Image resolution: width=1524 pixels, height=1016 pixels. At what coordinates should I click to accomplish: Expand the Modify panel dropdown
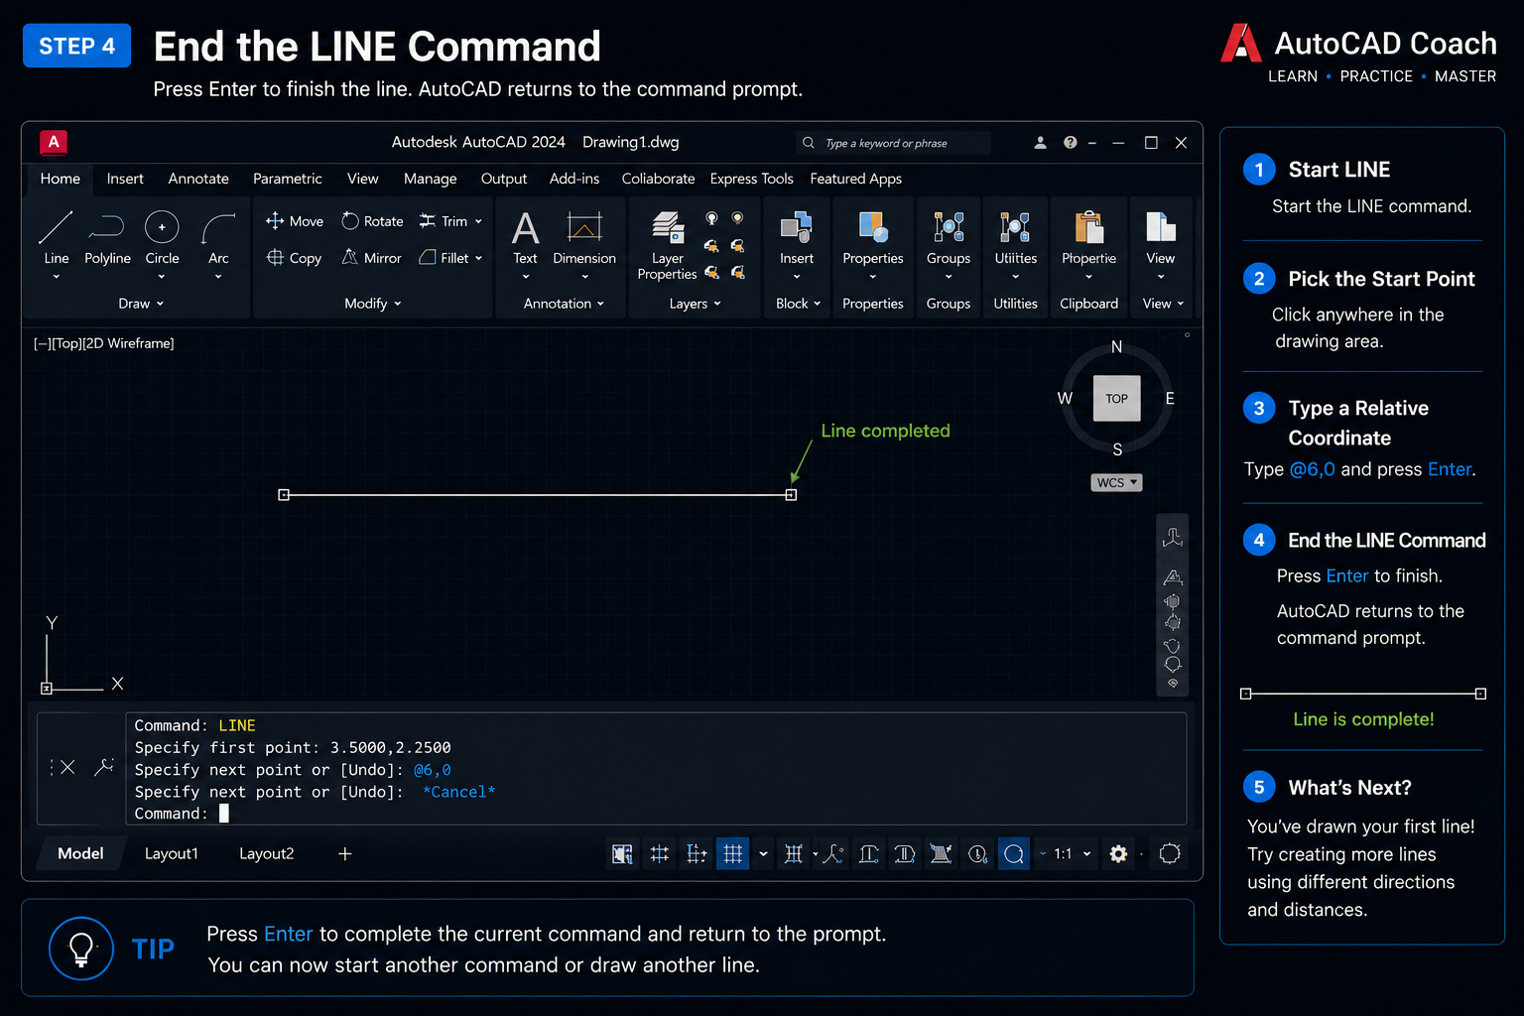click(373, 304)
